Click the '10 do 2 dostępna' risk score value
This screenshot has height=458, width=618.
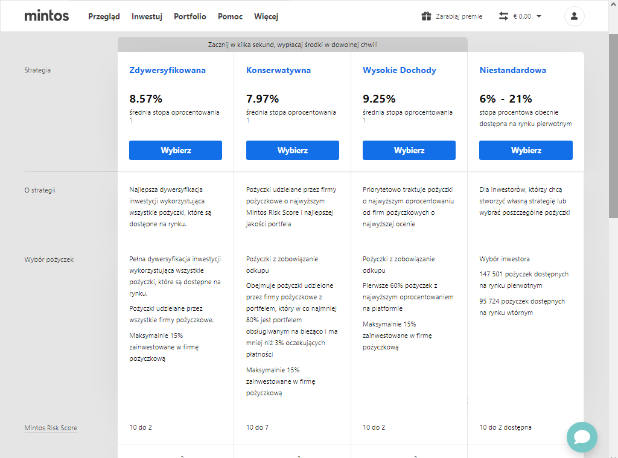[505, 427]
